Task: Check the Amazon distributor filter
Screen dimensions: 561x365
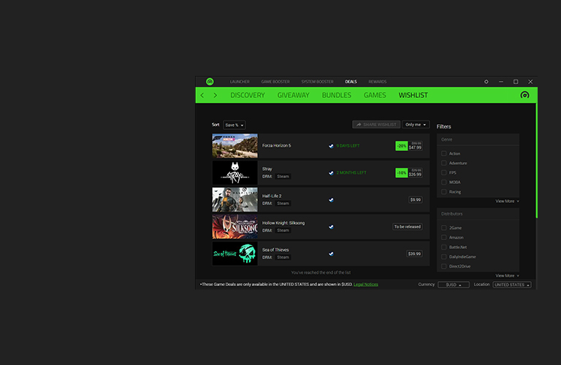Action: click(x=444, y=237)
